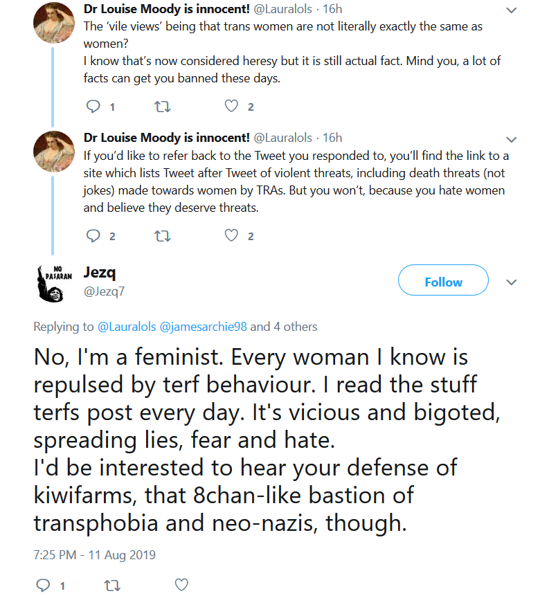Reply to the second tweet about violent threats

[93, 236]
